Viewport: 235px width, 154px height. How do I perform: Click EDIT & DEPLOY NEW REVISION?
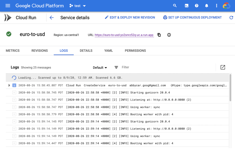130,18
